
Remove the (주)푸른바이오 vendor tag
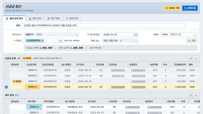point(42,41)
